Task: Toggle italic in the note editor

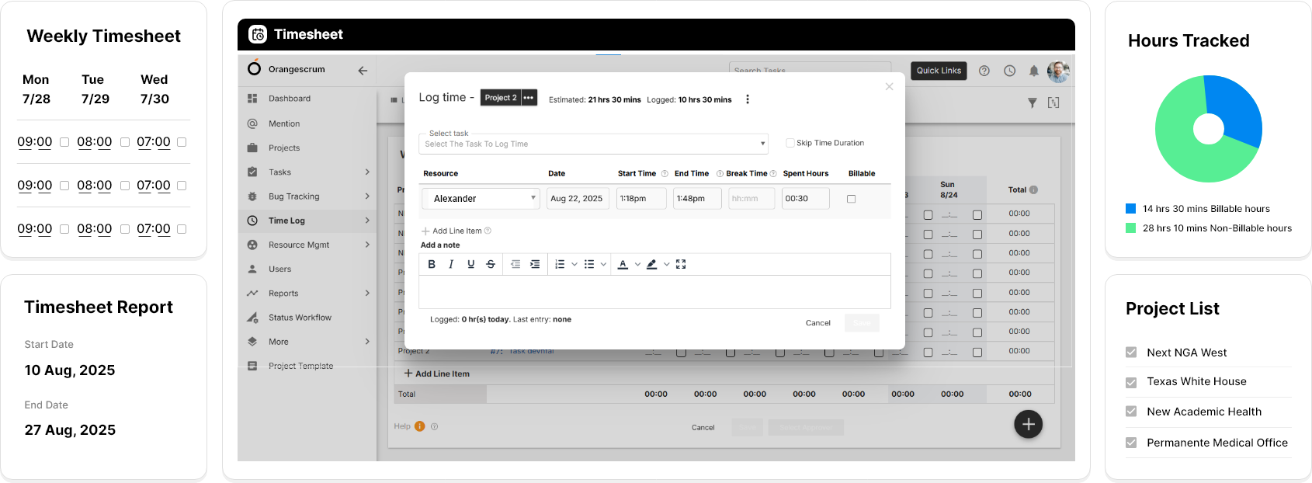Action: [451, 264]
